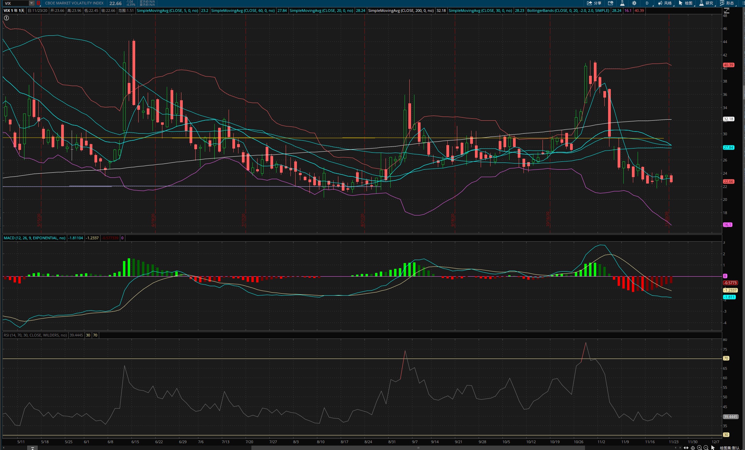Click the flask studies icon in toolbar

click(622, 3)
